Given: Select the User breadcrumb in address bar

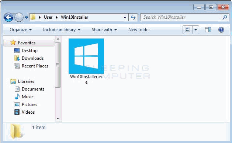Looking at the screenshot, I should [48, 17].
